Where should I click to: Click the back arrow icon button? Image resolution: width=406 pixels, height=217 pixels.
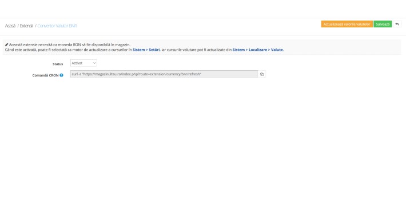pos(397,24)
